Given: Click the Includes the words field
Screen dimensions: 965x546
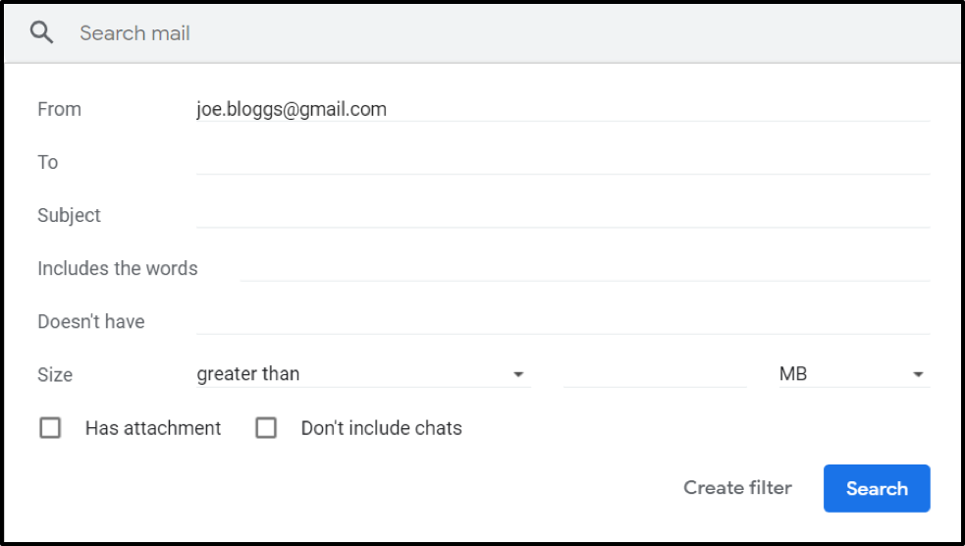Looking at the screenshot, I should tap(584, 268).
